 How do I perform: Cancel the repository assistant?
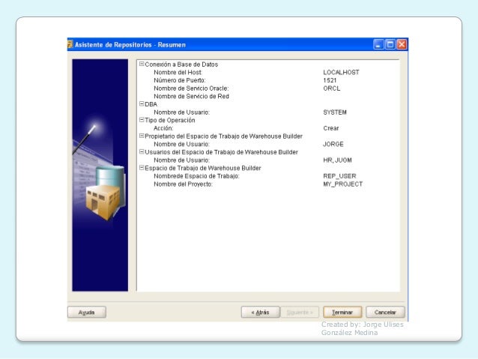coord(385,312)
